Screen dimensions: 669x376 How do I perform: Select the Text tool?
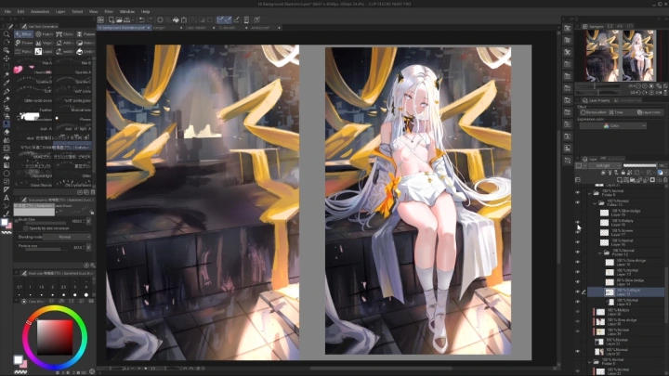(x=7, y=197)
